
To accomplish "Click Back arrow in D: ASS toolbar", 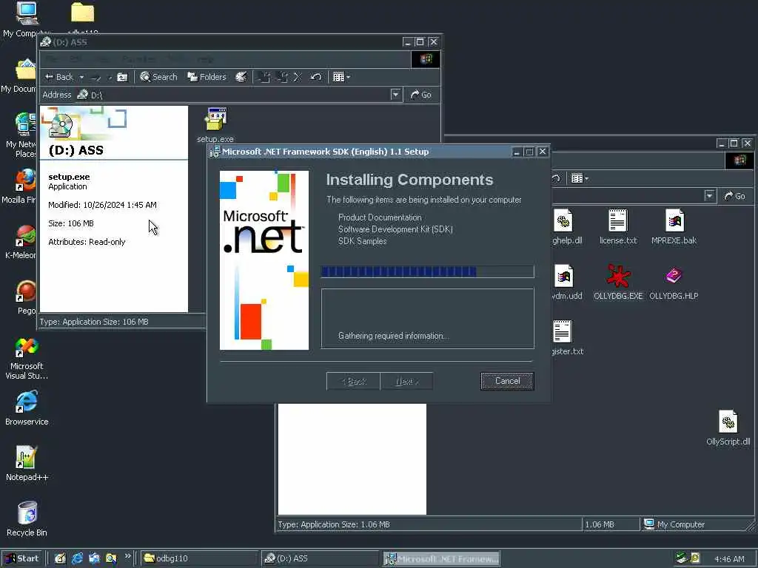I will point(59,77).
